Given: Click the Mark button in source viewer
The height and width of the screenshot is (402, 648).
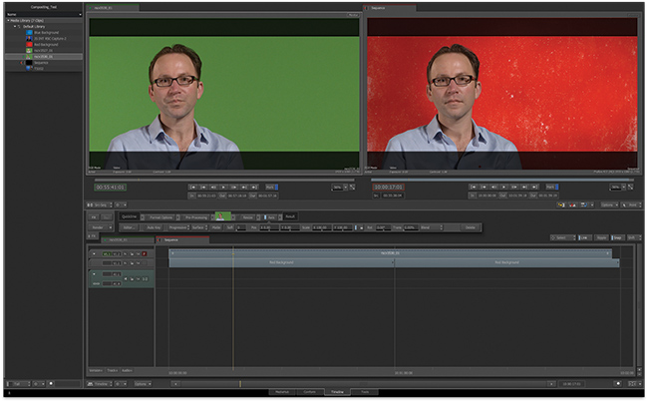Looking at the screenshot, I should tap(271, 187).
